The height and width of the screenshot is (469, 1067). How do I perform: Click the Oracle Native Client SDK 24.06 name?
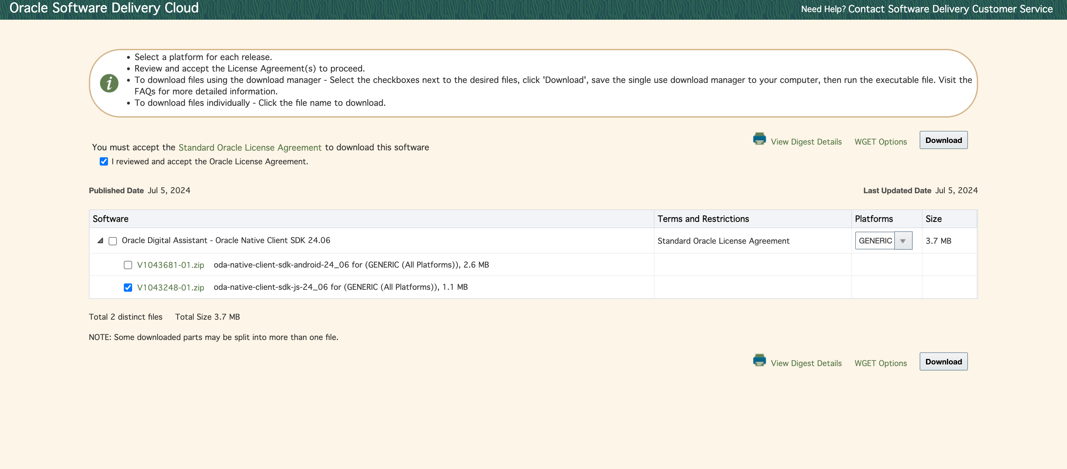click(226, 240)
